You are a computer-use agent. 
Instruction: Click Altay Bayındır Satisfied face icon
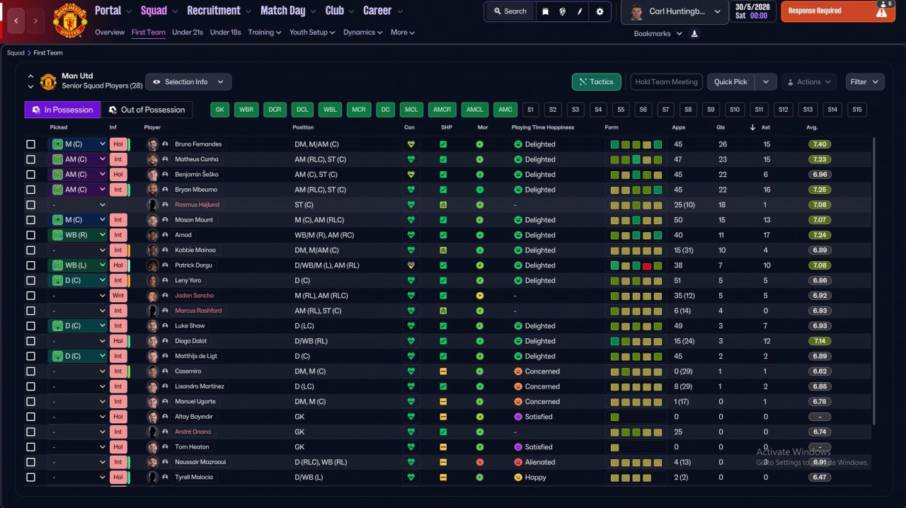point(517,417)
